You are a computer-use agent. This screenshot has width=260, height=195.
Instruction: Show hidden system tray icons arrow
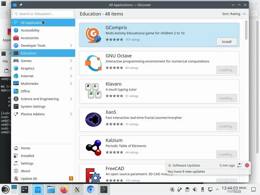217,189
